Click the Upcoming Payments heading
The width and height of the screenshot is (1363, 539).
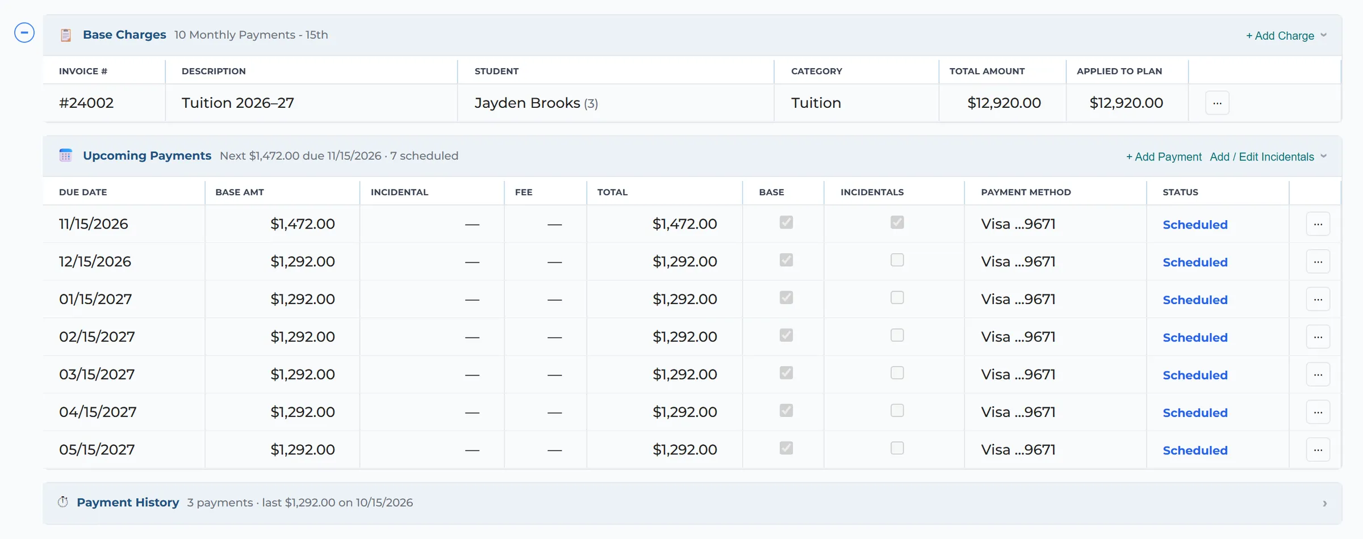click(x=147, y=155)
